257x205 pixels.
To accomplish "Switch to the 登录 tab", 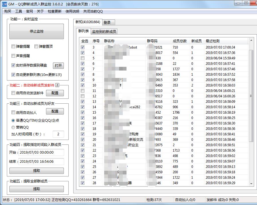I will click(x=108, y=22).
